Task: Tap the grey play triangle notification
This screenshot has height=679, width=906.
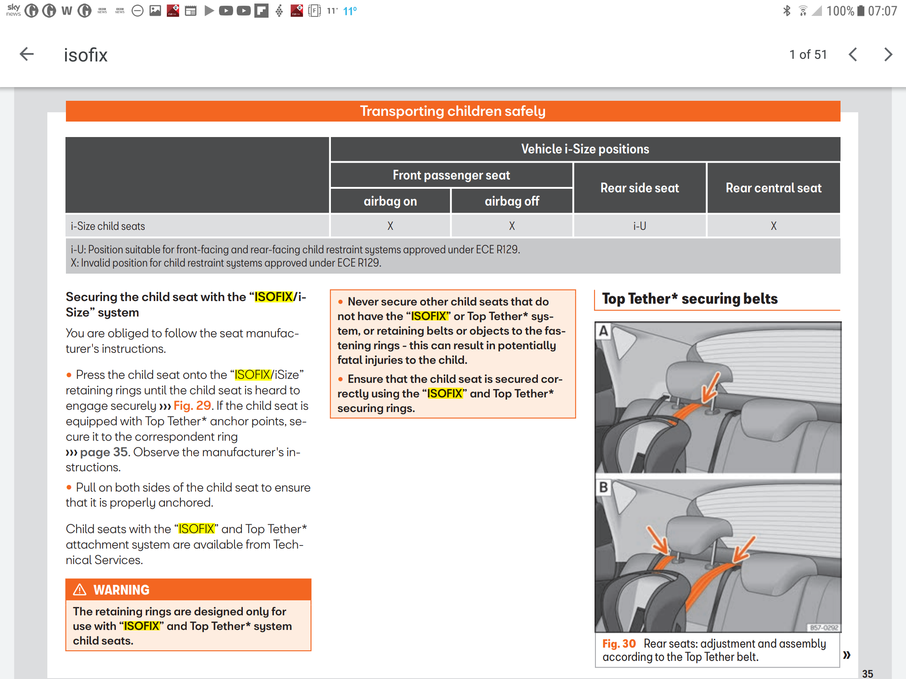Action: 209,11
